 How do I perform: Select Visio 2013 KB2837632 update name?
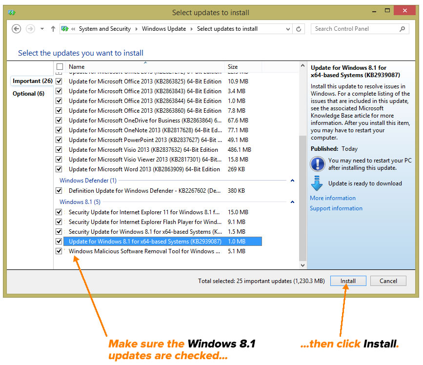click(x=143, y=150)
